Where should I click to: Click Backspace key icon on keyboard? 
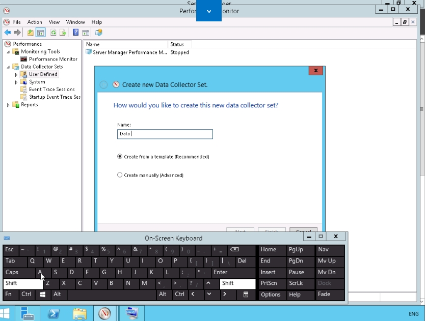pos(241,250)
